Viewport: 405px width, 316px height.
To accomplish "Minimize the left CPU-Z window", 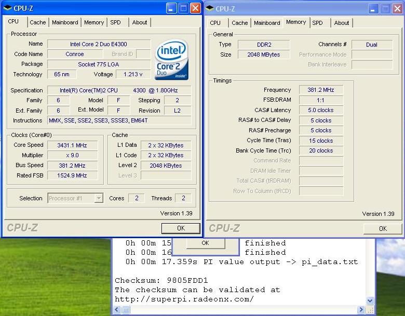I will click(x=171, y=8).
